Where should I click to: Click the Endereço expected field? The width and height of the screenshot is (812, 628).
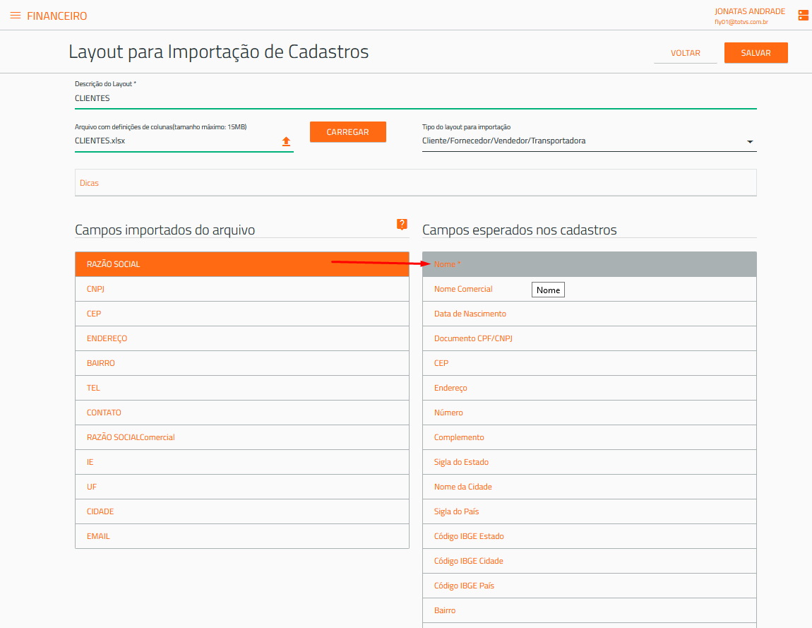590,388
